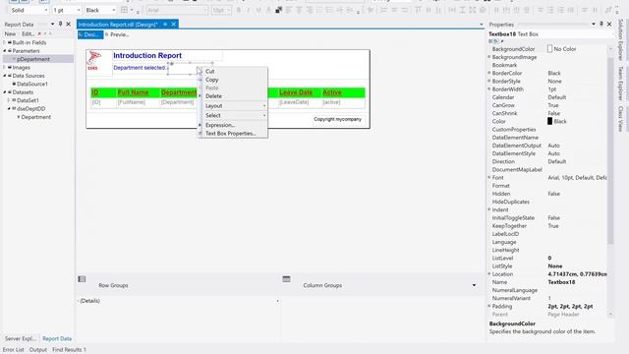Click the BackgroundColor No Color swatch
Screen dimensions: 629x354
(x=550, y=49)
